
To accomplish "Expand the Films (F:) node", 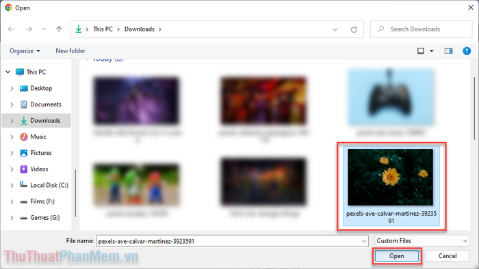I will [12, 201].
